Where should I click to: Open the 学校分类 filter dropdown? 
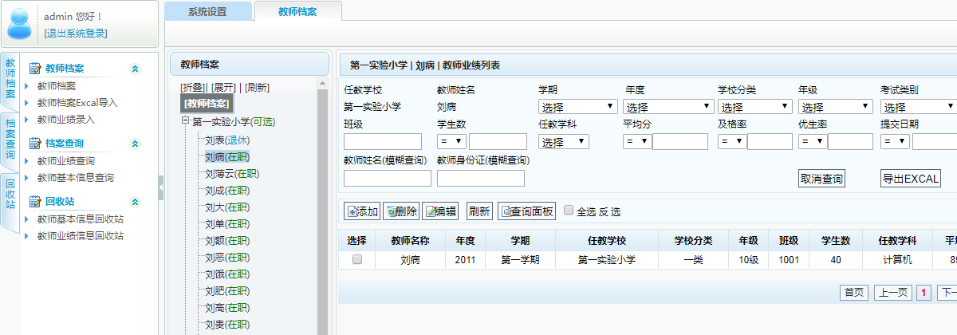[x=754, y=107]
